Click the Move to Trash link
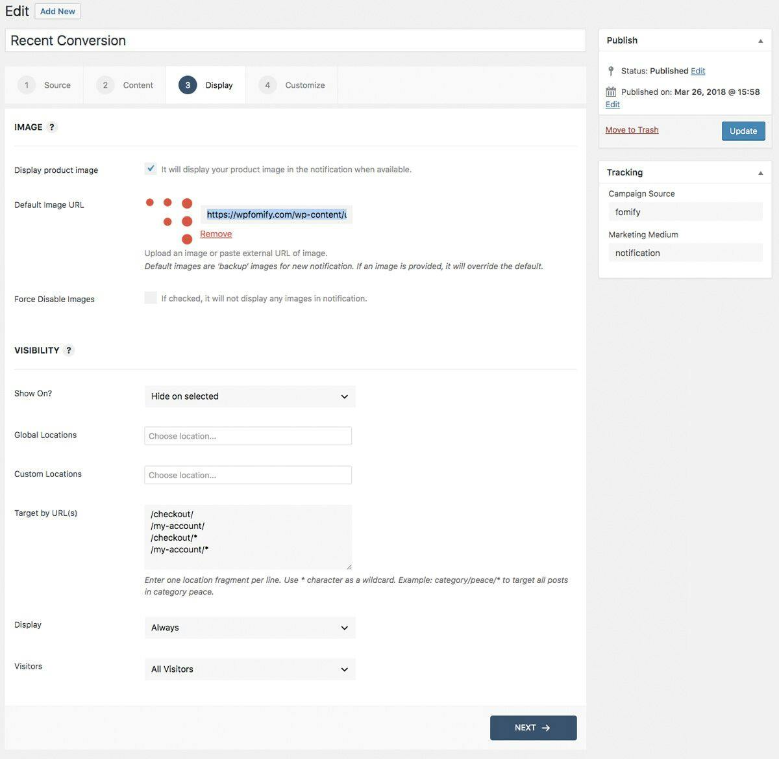This screenshot has width=779, height=759. coord(632,130)
